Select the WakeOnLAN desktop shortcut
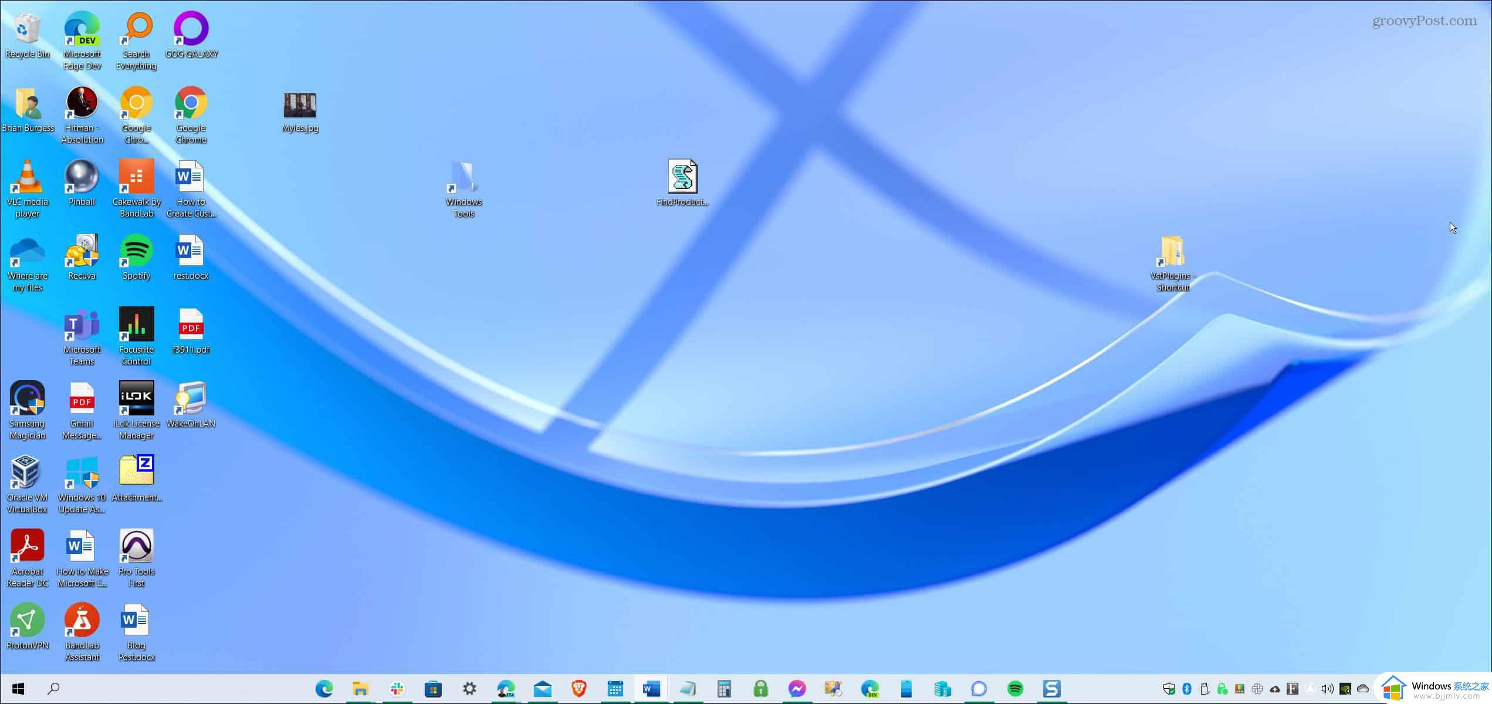 (x=191, y=406)
